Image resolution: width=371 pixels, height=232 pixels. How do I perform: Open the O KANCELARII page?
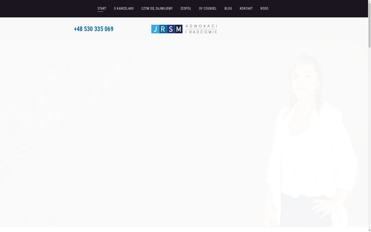click(124, 8)
